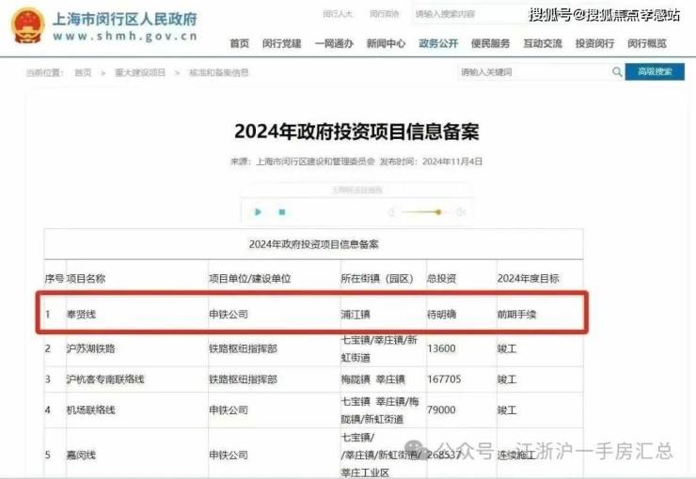Click the volume up speaker icon
This screenshot has height=479, width=696.
point(461,212)
